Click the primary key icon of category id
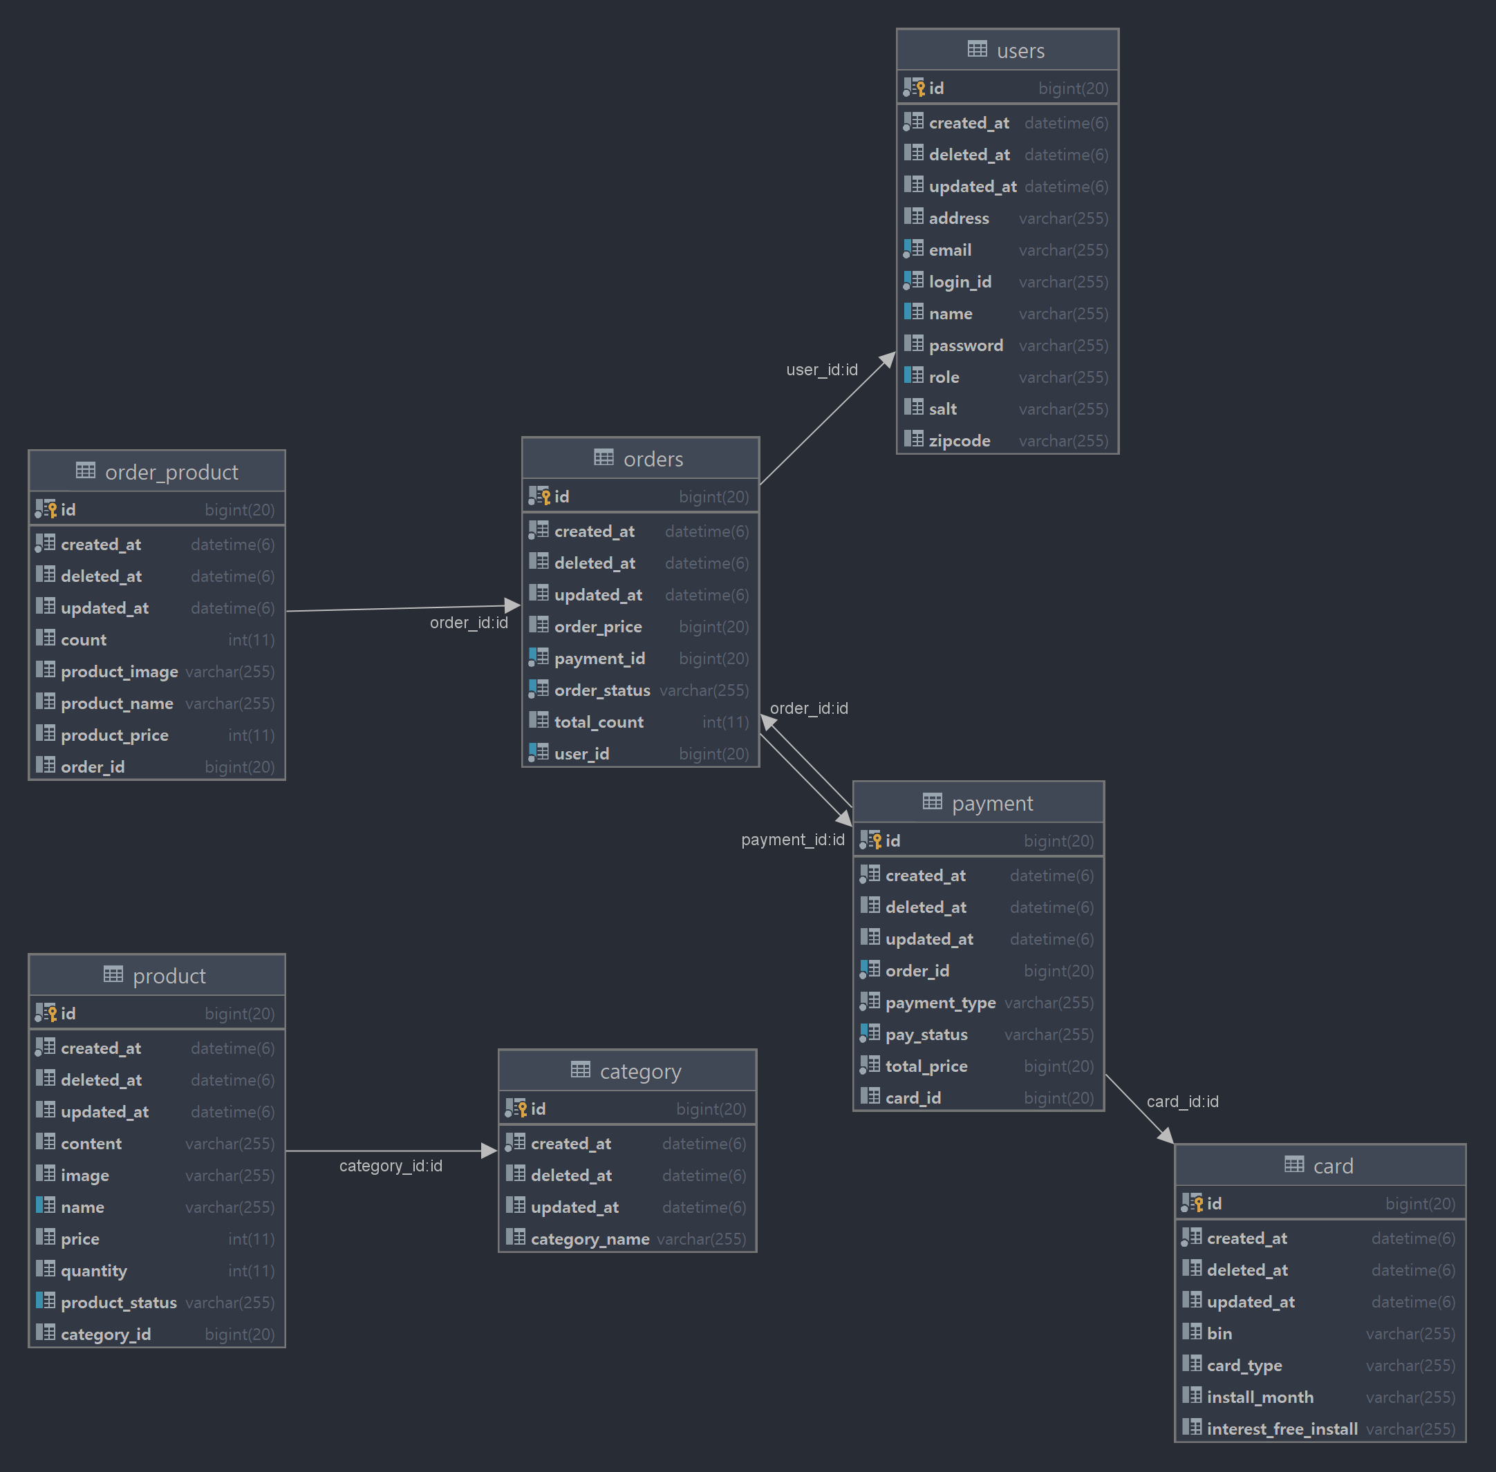Image resolution: width=1496 pixels, height=1472 pixels. tap(516, 1108)
